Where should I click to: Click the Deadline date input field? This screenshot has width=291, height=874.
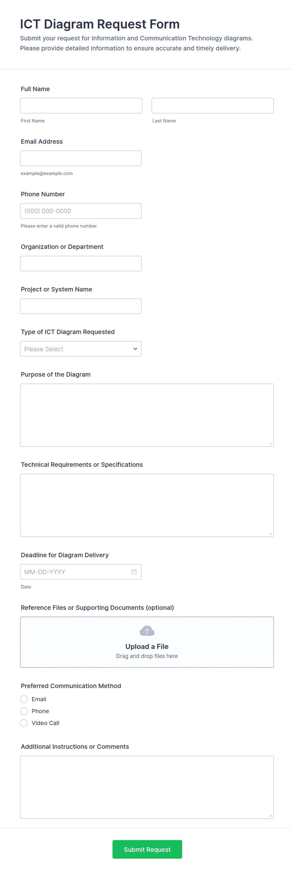[74, 572]
